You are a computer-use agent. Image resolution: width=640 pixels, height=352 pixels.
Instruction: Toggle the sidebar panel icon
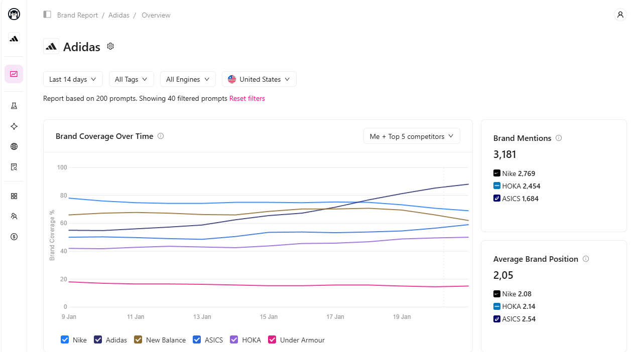click(47, 15)
